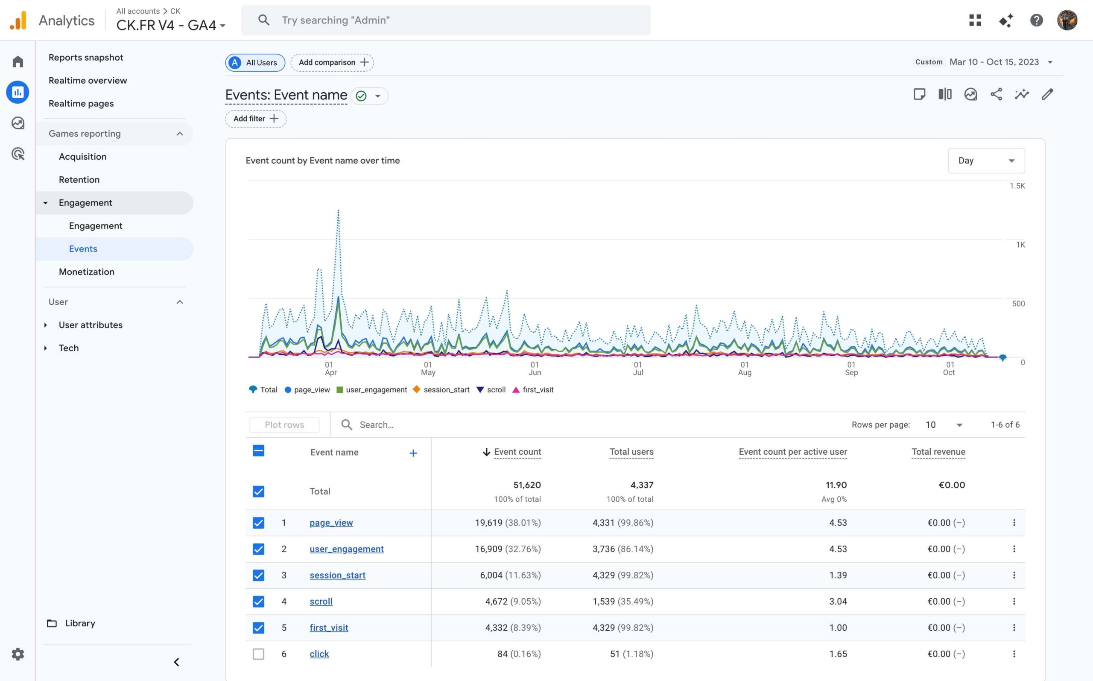The height and width of the screenshot is (681, 1093).
Task: Select Realtime overview in the sidebar
Action: coord(88,80)
